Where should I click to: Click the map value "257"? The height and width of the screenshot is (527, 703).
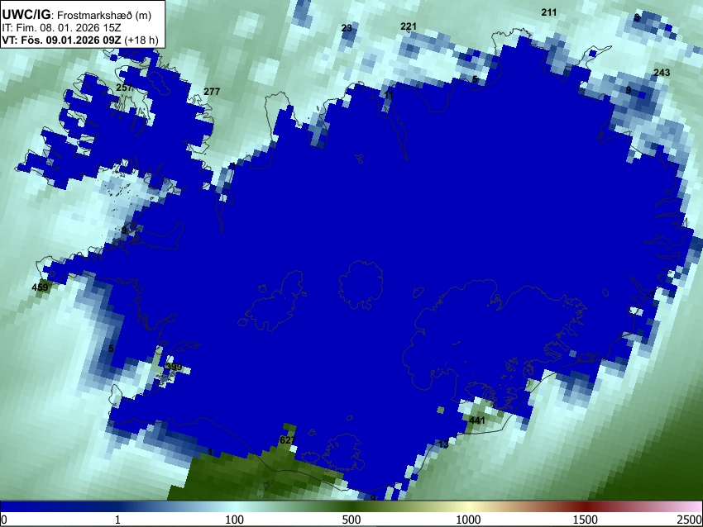124,88
